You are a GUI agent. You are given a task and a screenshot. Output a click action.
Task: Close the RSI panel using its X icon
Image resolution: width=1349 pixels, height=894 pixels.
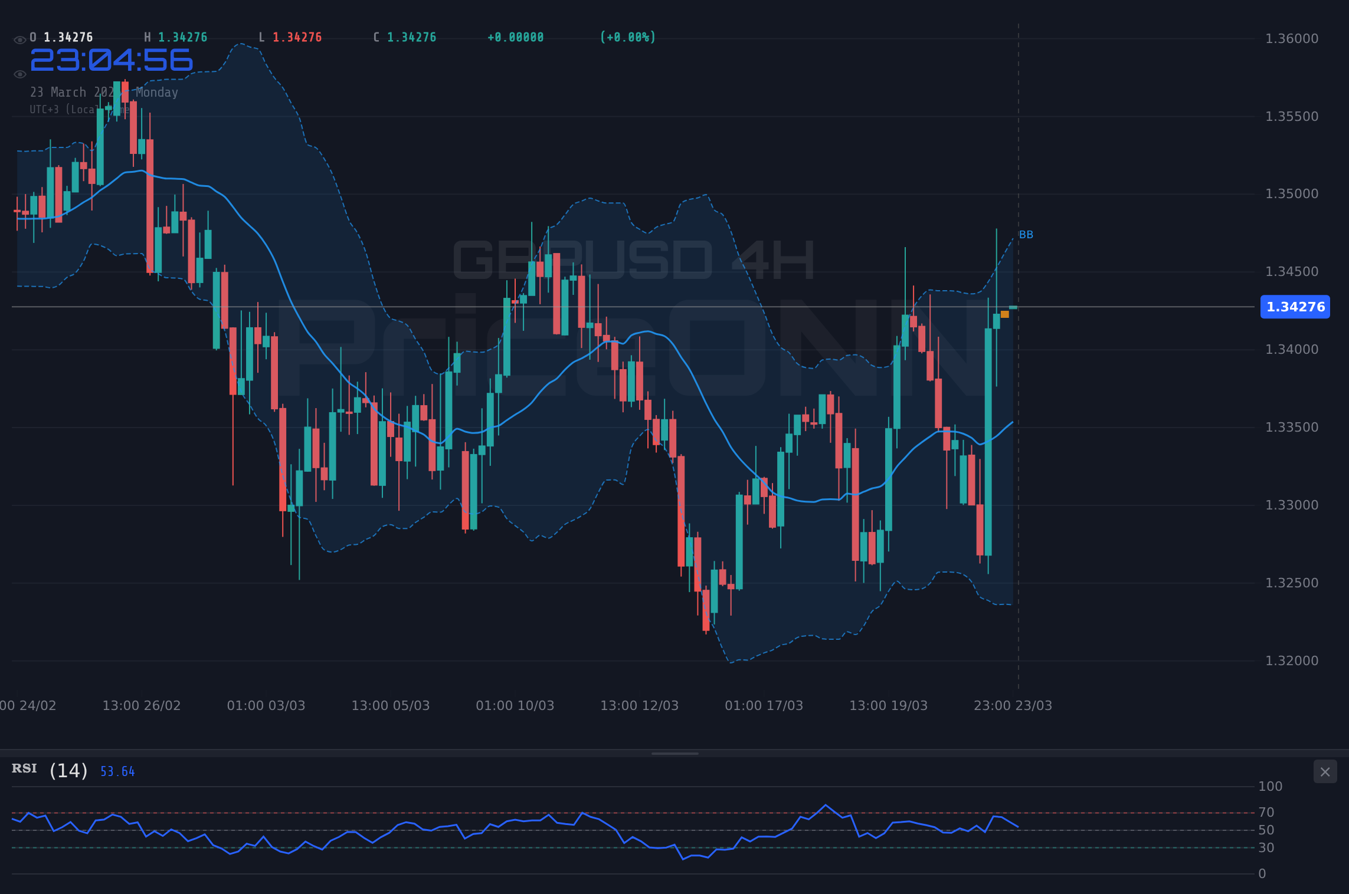tap(1325, 771)
